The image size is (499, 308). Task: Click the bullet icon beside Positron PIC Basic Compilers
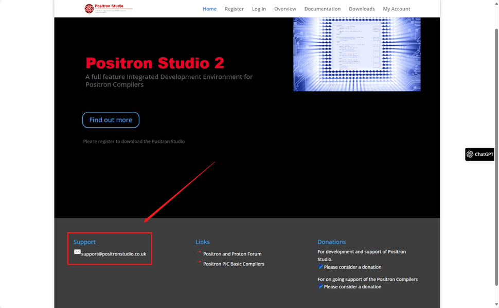coord(199,263)
